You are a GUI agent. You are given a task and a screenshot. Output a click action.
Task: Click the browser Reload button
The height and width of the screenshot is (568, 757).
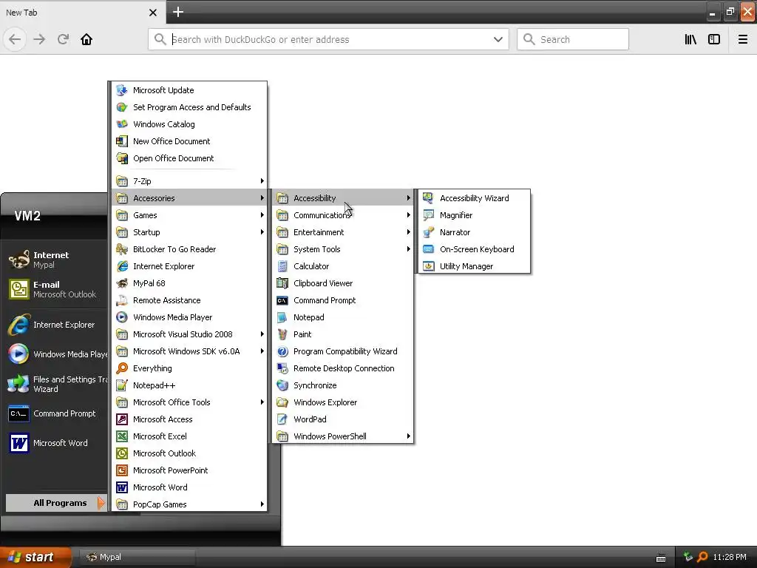pos(63,39)
